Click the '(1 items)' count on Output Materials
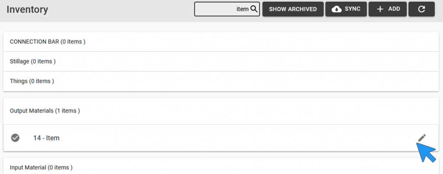 coord(67,111)
